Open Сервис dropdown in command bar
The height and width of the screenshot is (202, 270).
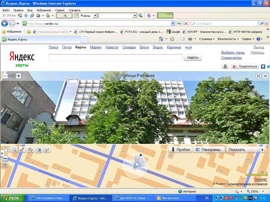[248, 39]
